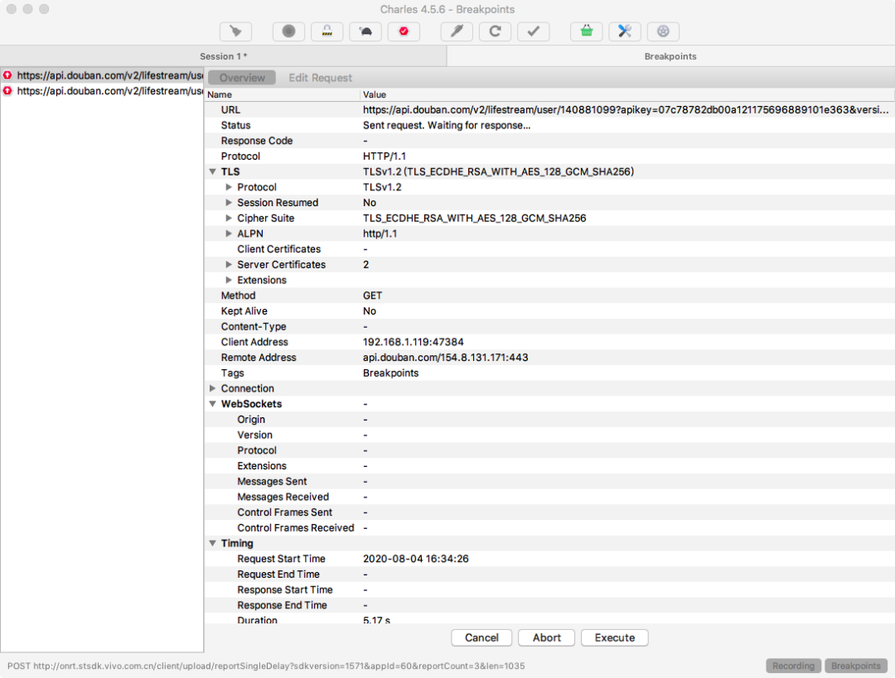This screenshot has height=678, width=895.
Task: Click the Cancel button
Action: [481, 637]
